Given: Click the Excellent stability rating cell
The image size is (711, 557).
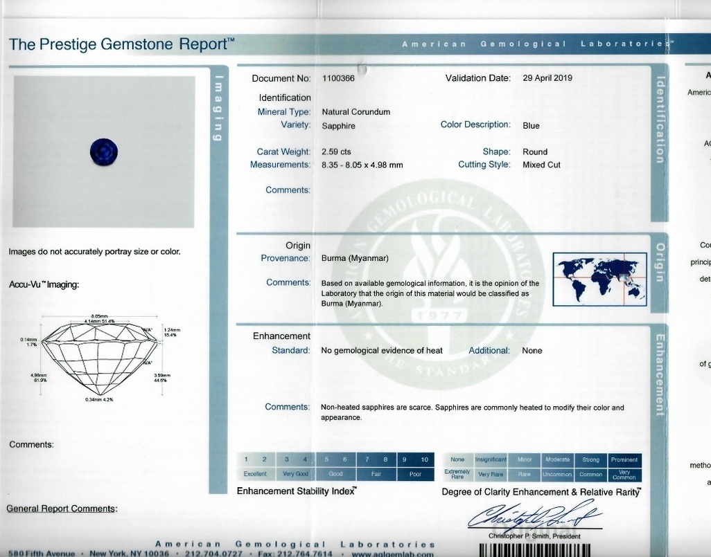Looking at the screenshot, I should tap(255, 475).
